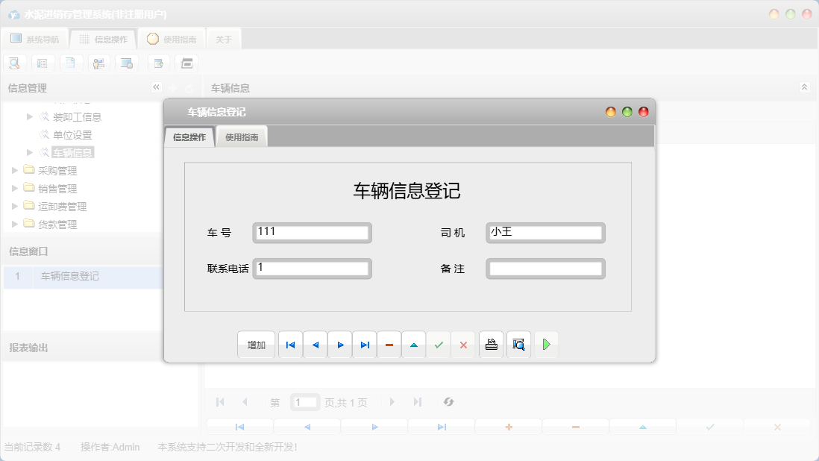Delete the current record with the red minus
819x461 pixels.
(x=389, y=344)
